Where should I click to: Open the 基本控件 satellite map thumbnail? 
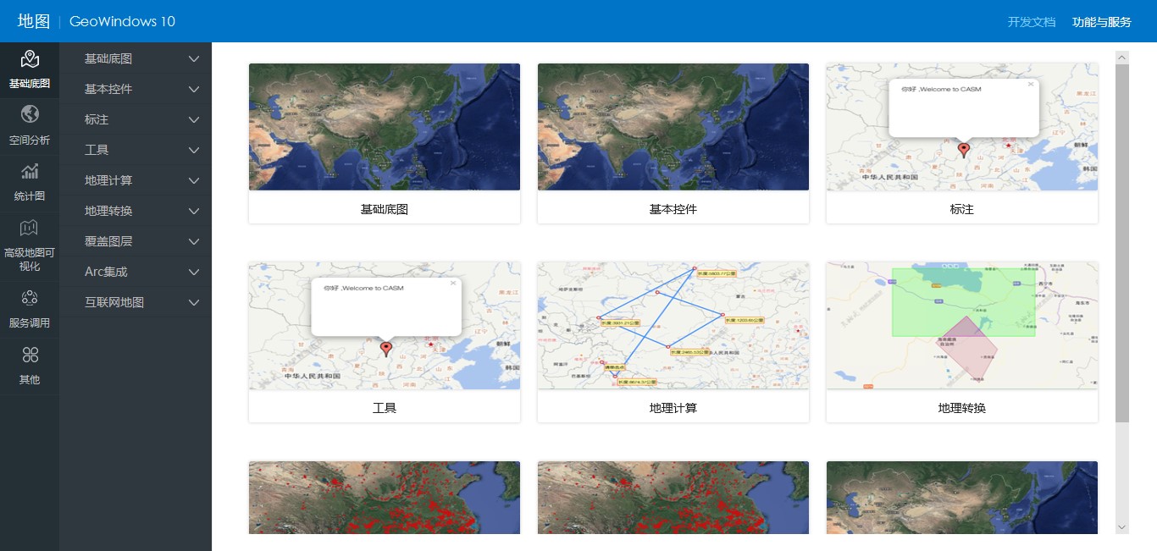pyautogui.click(x=673, y=127)
